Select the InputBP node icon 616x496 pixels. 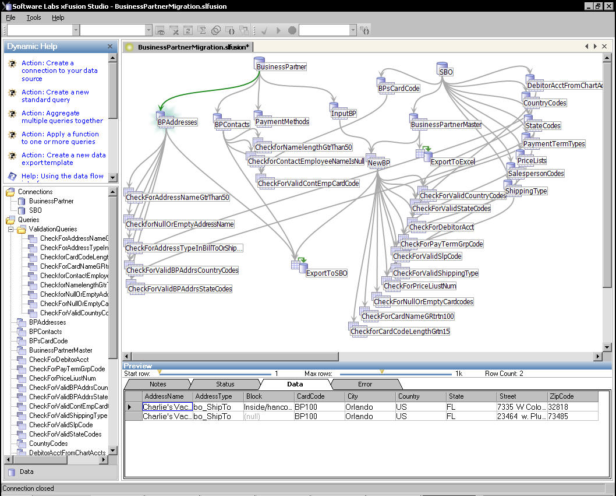click(334, 106)
